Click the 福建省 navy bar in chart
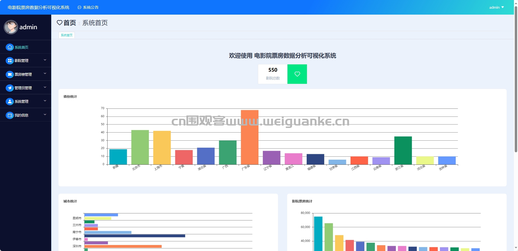This screenshot has height=251, width=518. point(315,159)
